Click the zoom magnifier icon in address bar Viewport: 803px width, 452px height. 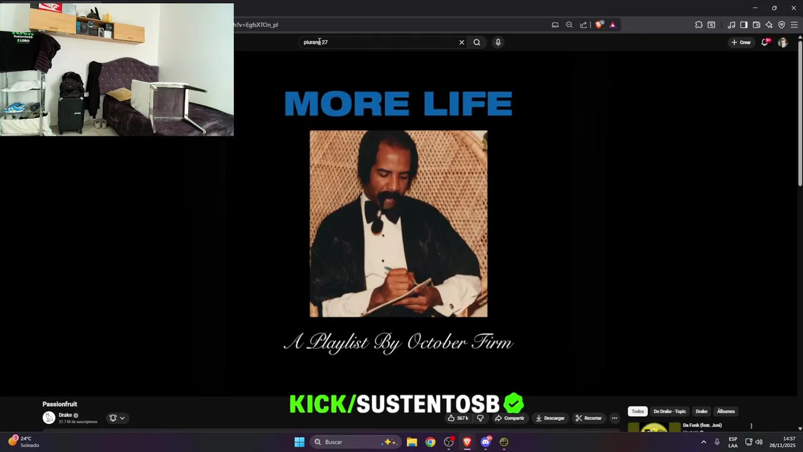(569, 25)
